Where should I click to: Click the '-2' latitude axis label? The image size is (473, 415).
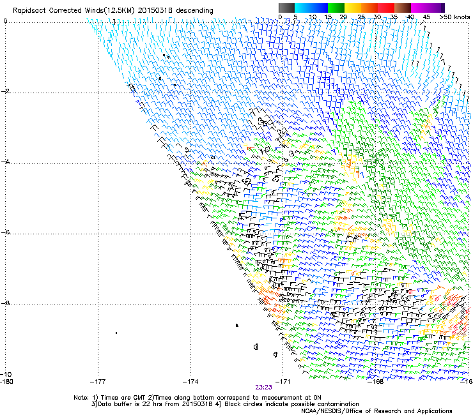tap(5, 91)
